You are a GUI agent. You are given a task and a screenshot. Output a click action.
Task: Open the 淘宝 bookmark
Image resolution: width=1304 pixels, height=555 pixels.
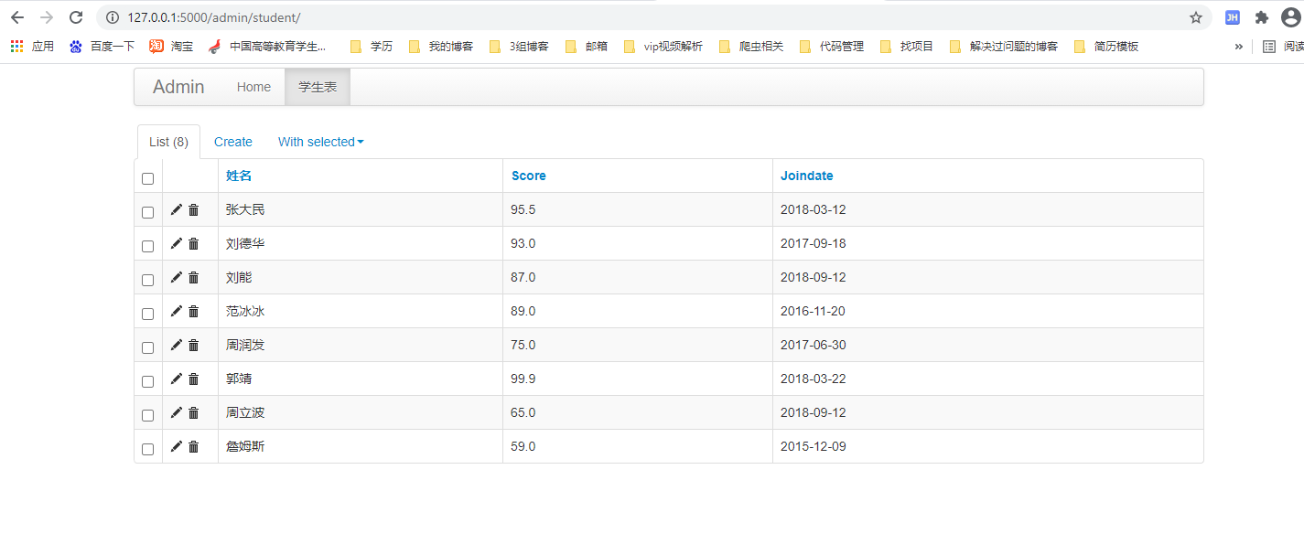171,46
